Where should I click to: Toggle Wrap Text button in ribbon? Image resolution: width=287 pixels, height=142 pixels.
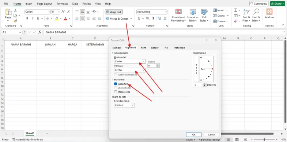114,12
